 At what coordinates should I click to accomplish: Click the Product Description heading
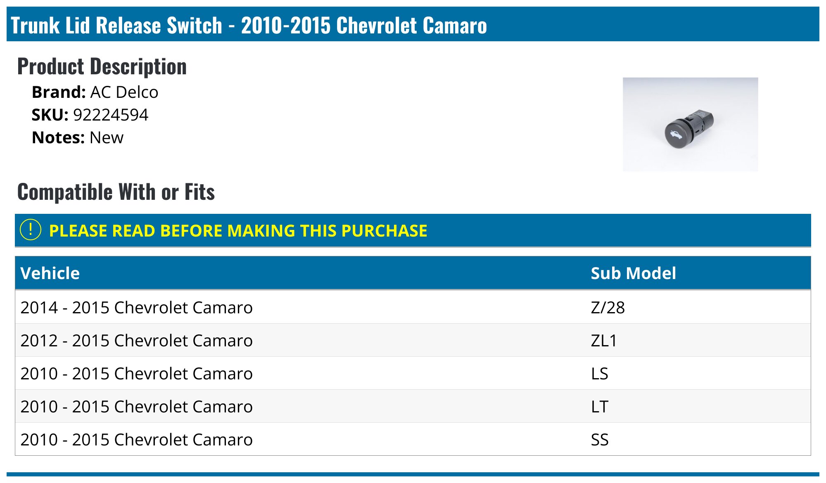[x=102, y=66]
